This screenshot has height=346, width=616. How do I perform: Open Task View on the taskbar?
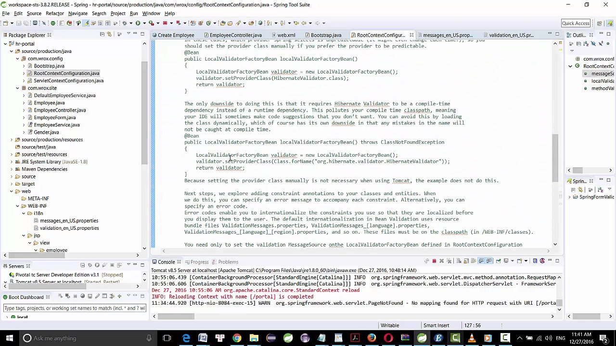tap(167, 338)
